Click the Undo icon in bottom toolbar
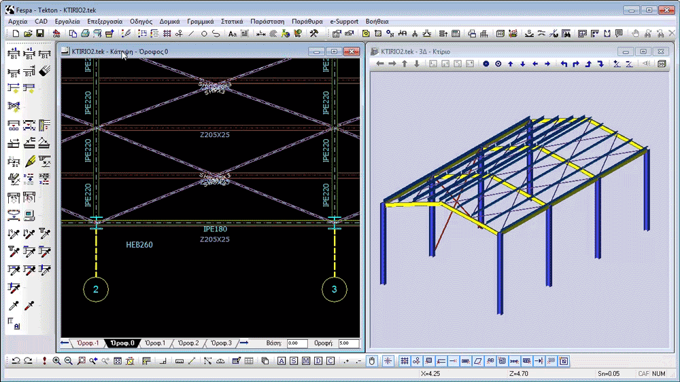Screen dimensions: 680x382 click(x=16, y=361)
